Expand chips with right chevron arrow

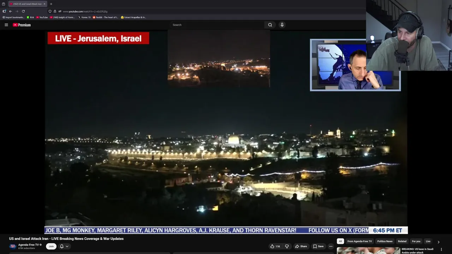(x=439, y=242)
